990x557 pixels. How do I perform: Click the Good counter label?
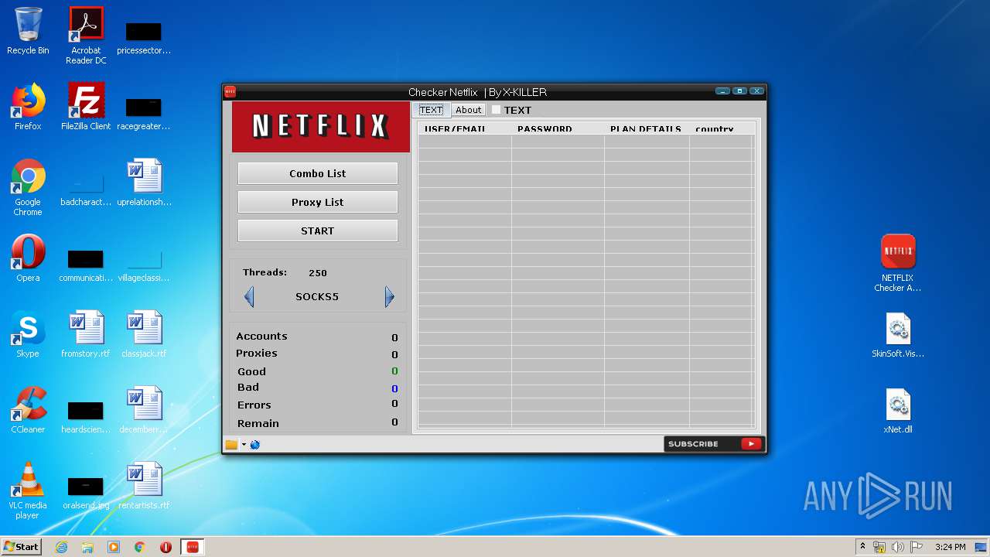[251, 372]
